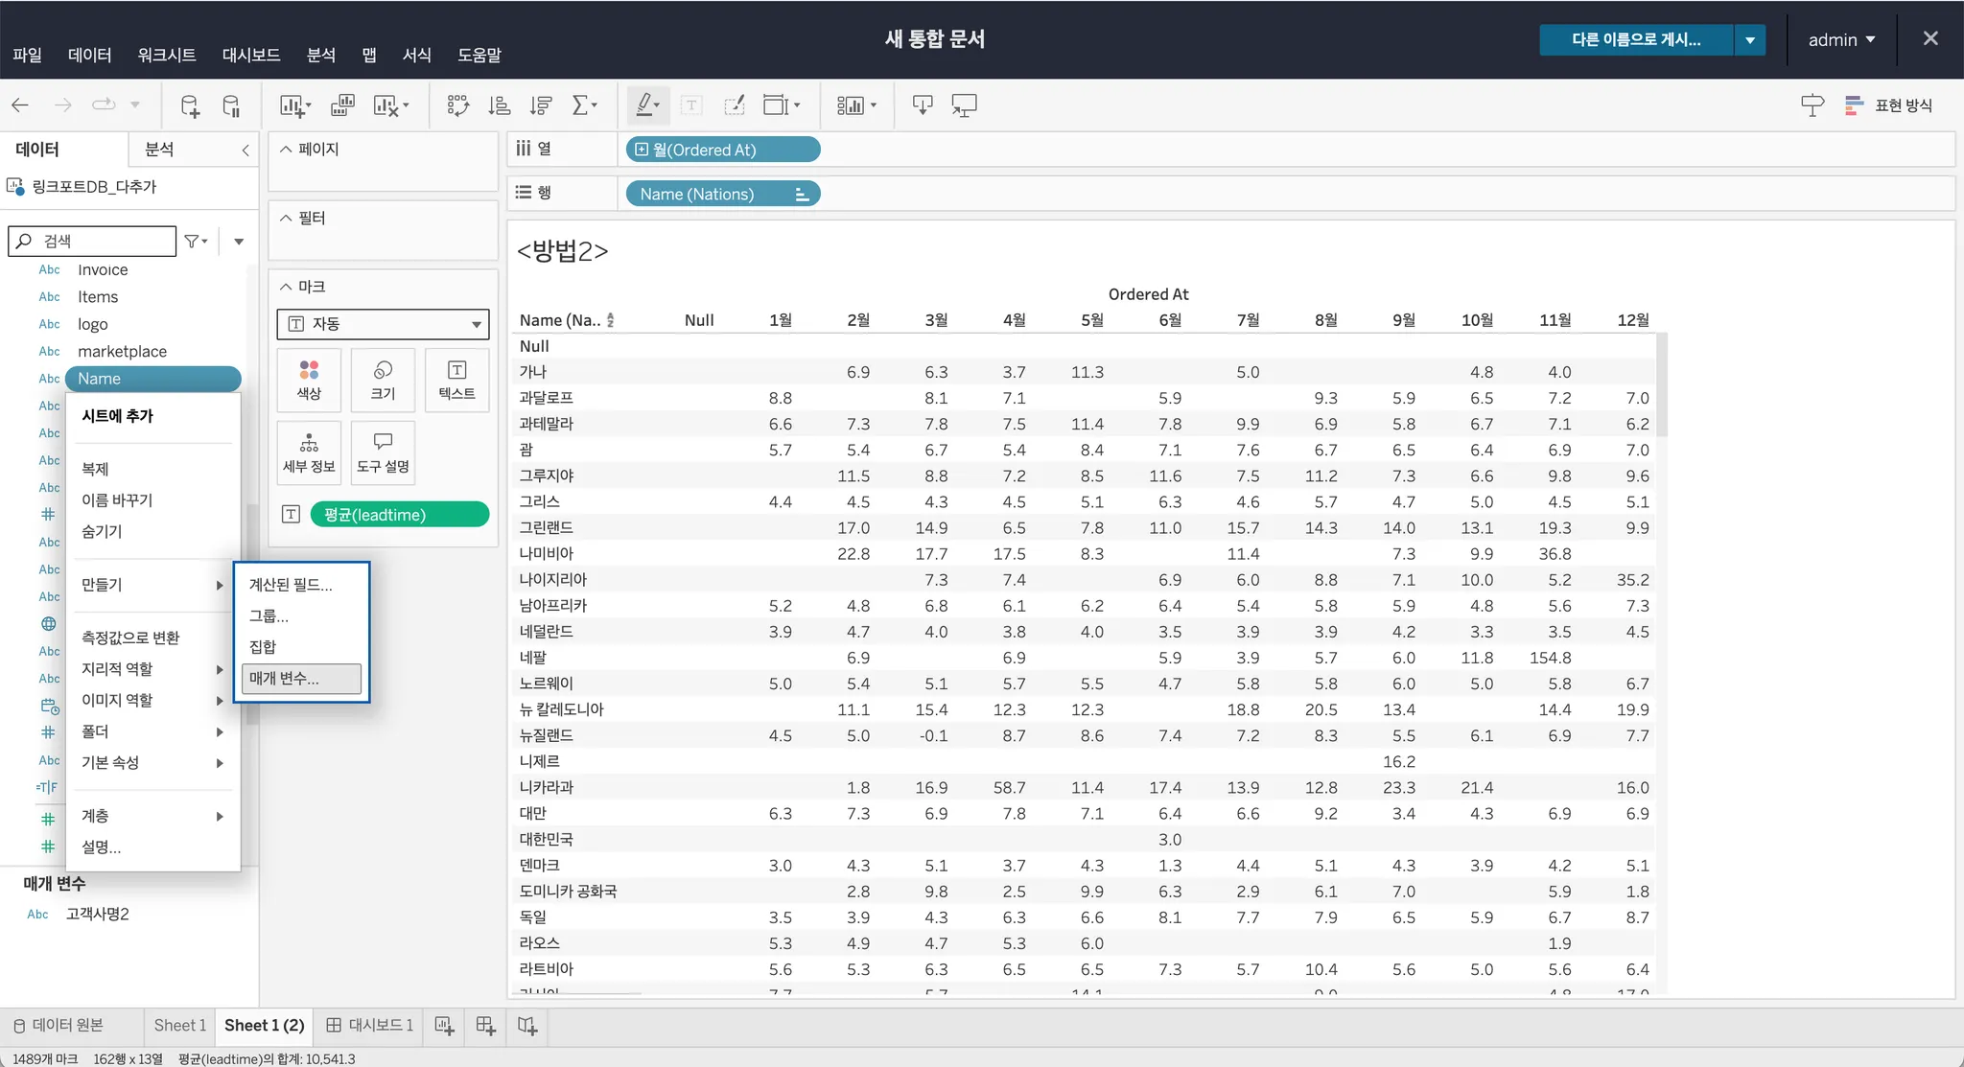This screenshot has width=1964, height=1067.
Task: Click the presentation mode icon
Action: (x=964, y=105)
